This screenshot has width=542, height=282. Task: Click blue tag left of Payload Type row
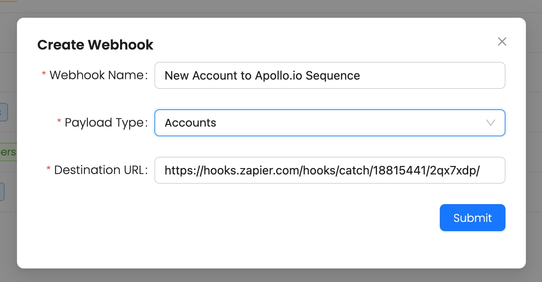tap(3, 113)
